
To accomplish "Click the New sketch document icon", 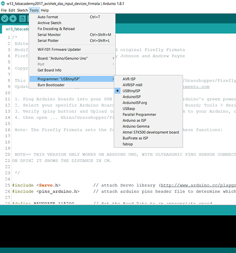I will pyautogui.click(x=23, y=19).
